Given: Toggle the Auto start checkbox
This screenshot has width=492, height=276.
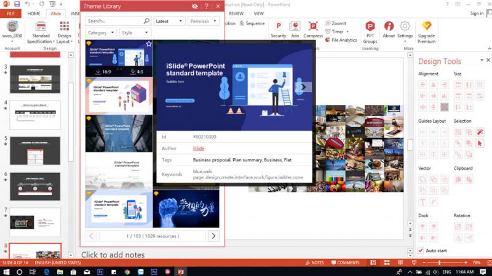Looking at the screenshot, I should click(x=421, y=250).
